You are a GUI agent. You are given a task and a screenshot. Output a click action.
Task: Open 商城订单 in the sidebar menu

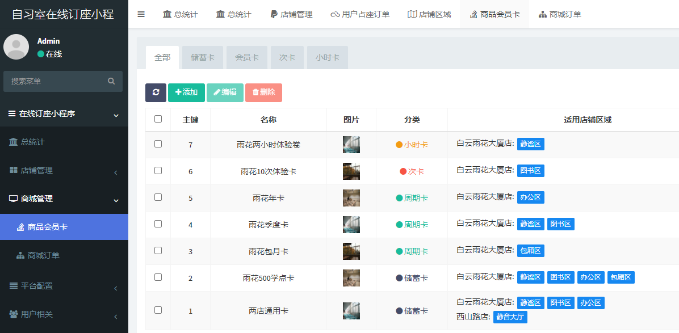pyautogui.click(x=44, y=255)
